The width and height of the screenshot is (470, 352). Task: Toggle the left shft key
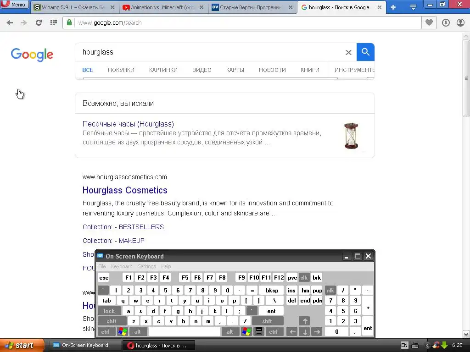(112, 321)
